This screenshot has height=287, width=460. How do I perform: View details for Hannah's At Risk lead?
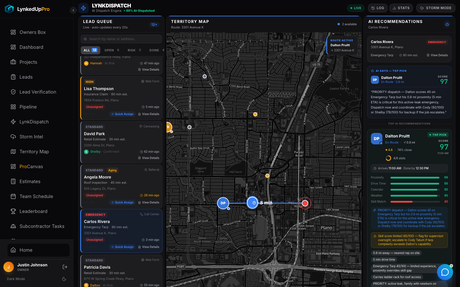pos(149,69)
